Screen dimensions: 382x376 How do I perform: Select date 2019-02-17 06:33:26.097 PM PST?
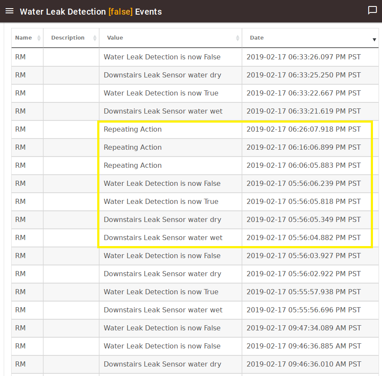(x=304, y=57)
